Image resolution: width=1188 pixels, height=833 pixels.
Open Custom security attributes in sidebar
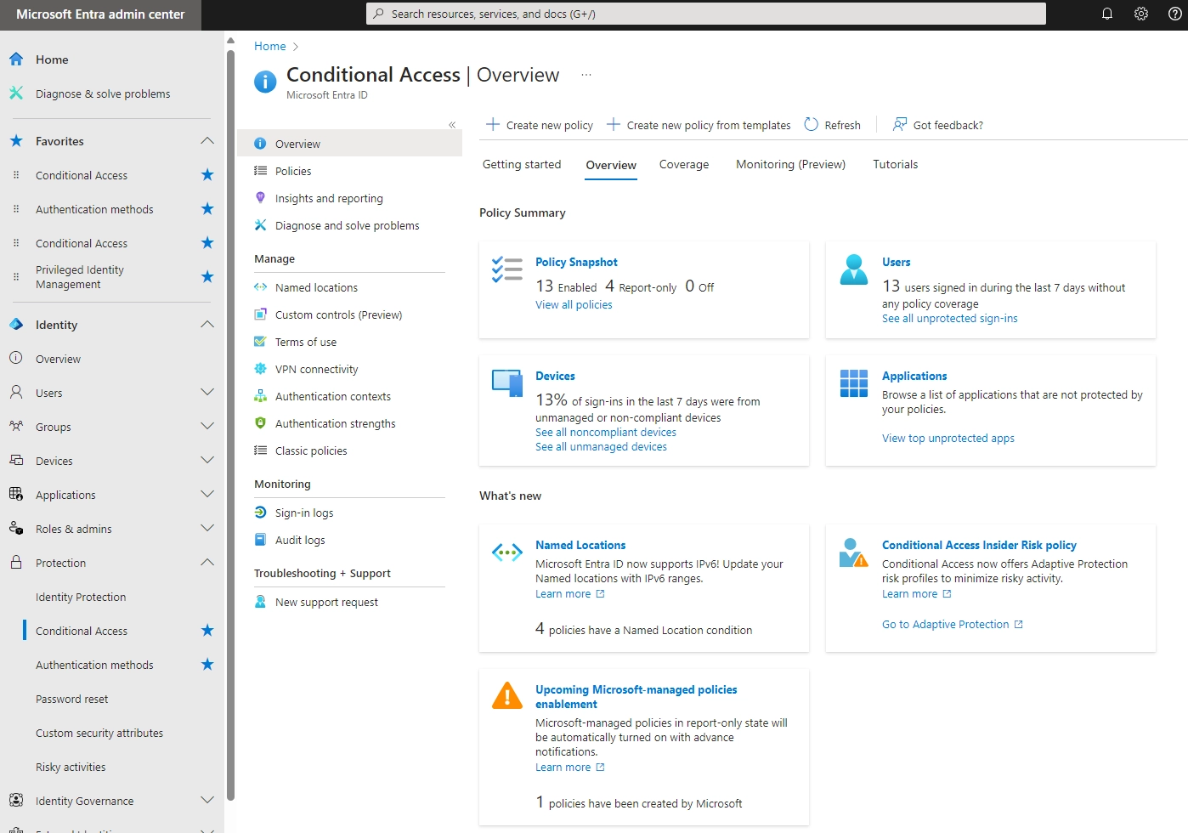click(x=99, y=733)
